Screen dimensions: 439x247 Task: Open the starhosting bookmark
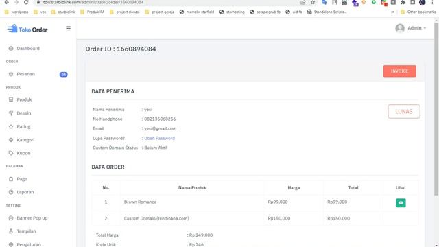coord(232,12)
